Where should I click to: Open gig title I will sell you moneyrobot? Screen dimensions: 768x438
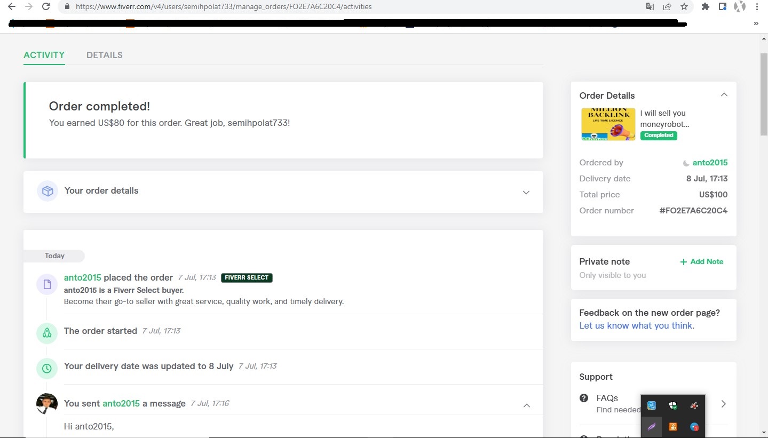click(665, 118)
